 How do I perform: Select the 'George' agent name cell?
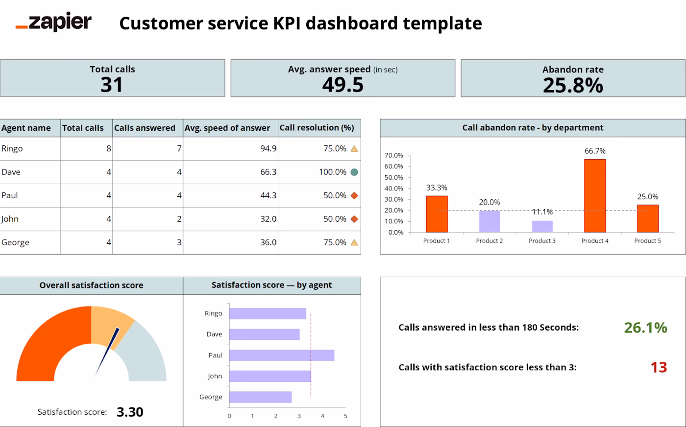(30, 242)
